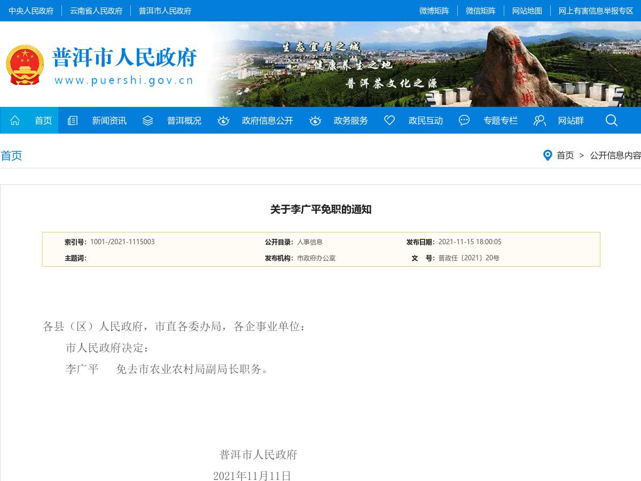Click the 首页 breadcrumb link
Screen dimensions: 641x481
coord(565,156)
